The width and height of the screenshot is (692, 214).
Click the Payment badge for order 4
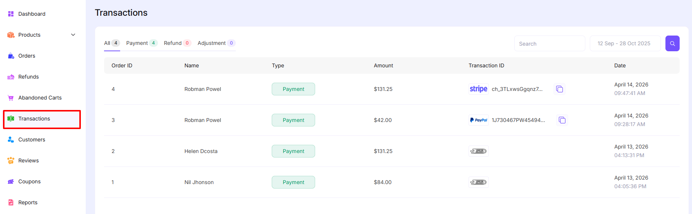(293, 89)
